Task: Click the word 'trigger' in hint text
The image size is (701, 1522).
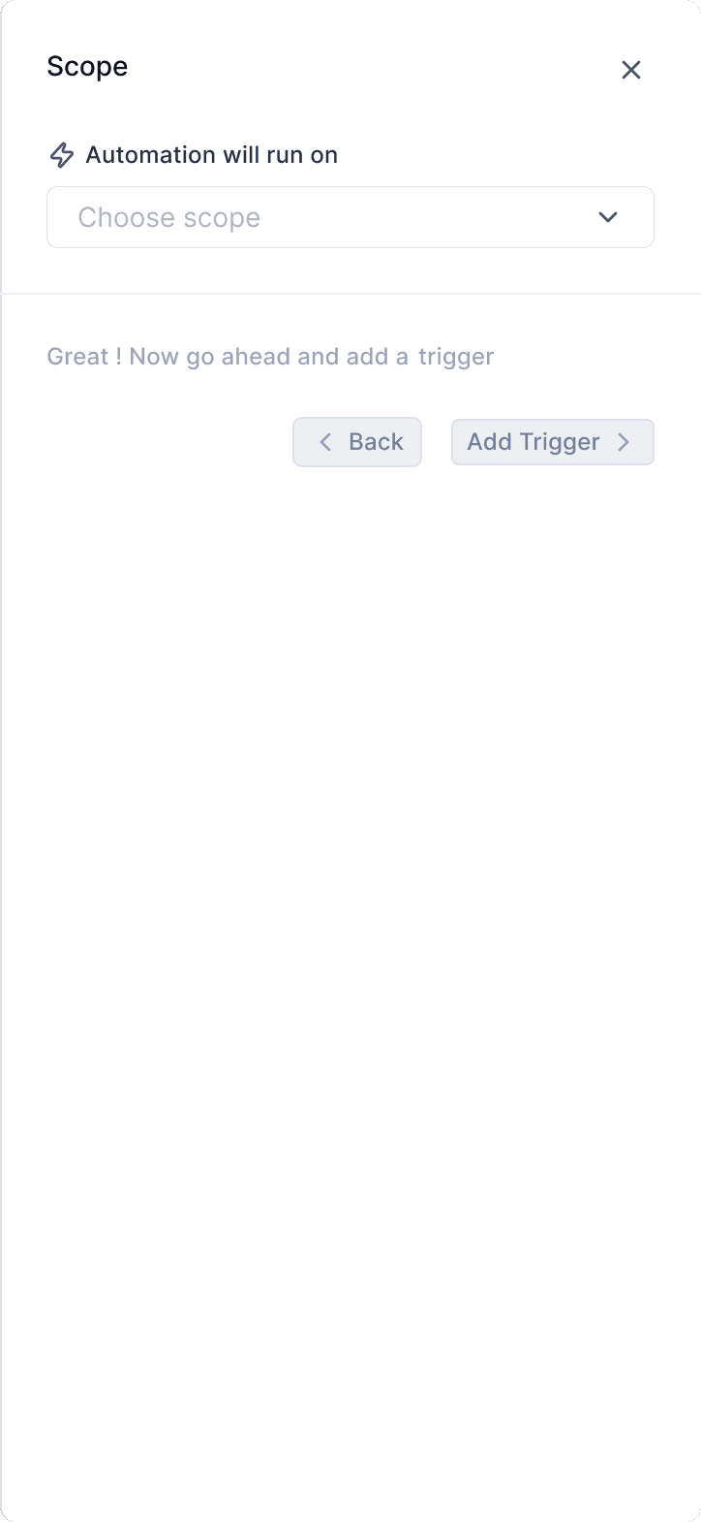Action: 456,358
